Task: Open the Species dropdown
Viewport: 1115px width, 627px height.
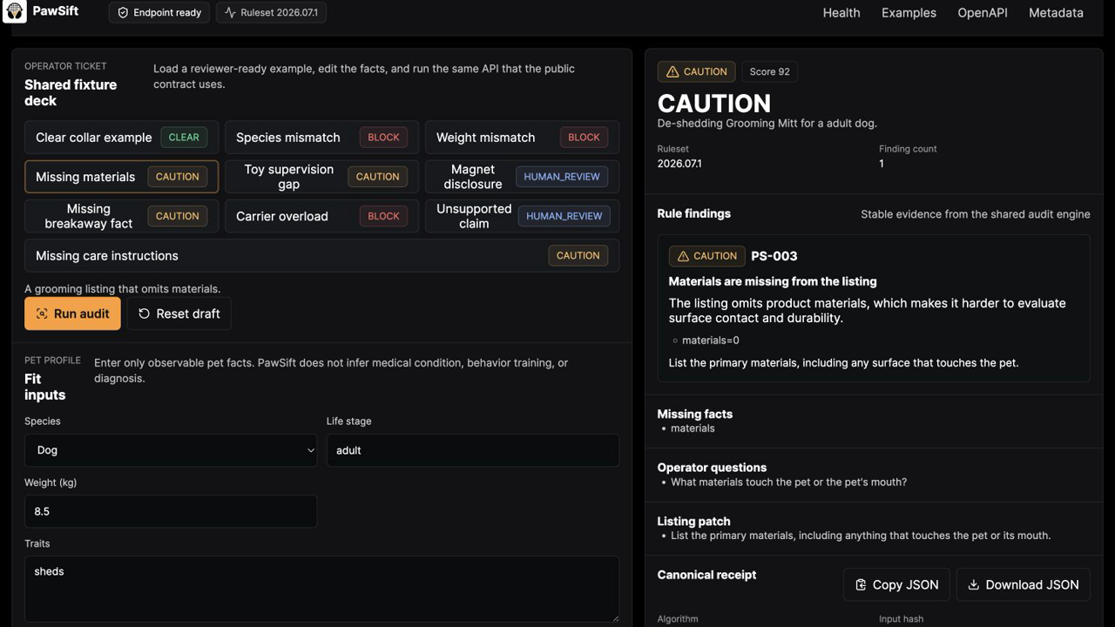Action: 171,450
